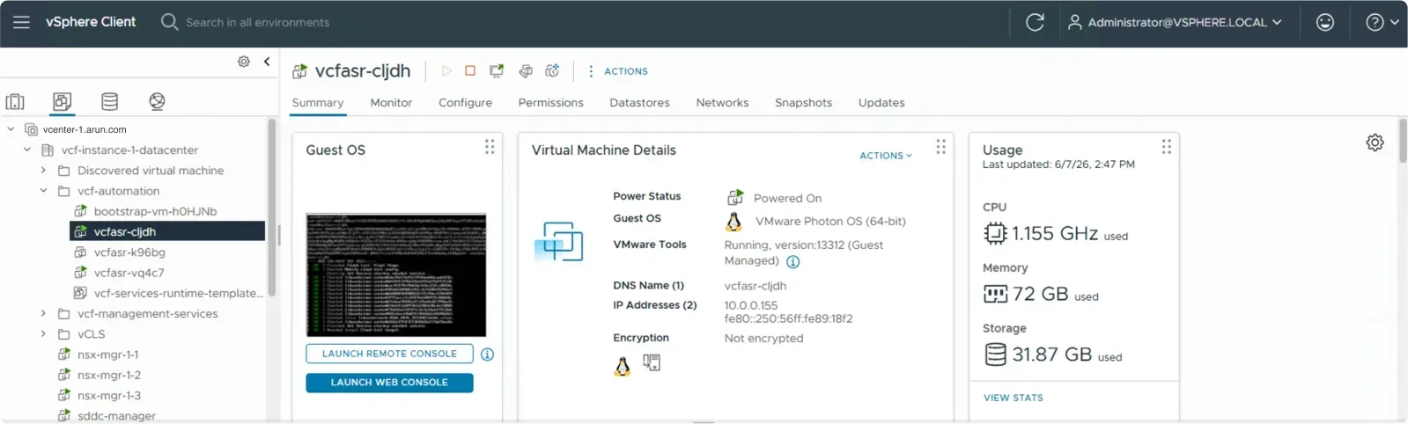Click the VM console thumbnail preview
Image resolution: width=1408 pixels, height=424 pixels.
click(x=396, y=274)
